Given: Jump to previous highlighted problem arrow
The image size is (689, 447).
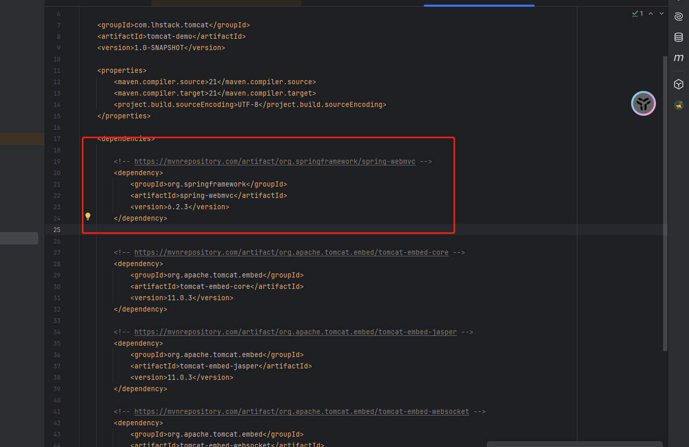Looking at the screenshot, I should [x=651, y=14].
